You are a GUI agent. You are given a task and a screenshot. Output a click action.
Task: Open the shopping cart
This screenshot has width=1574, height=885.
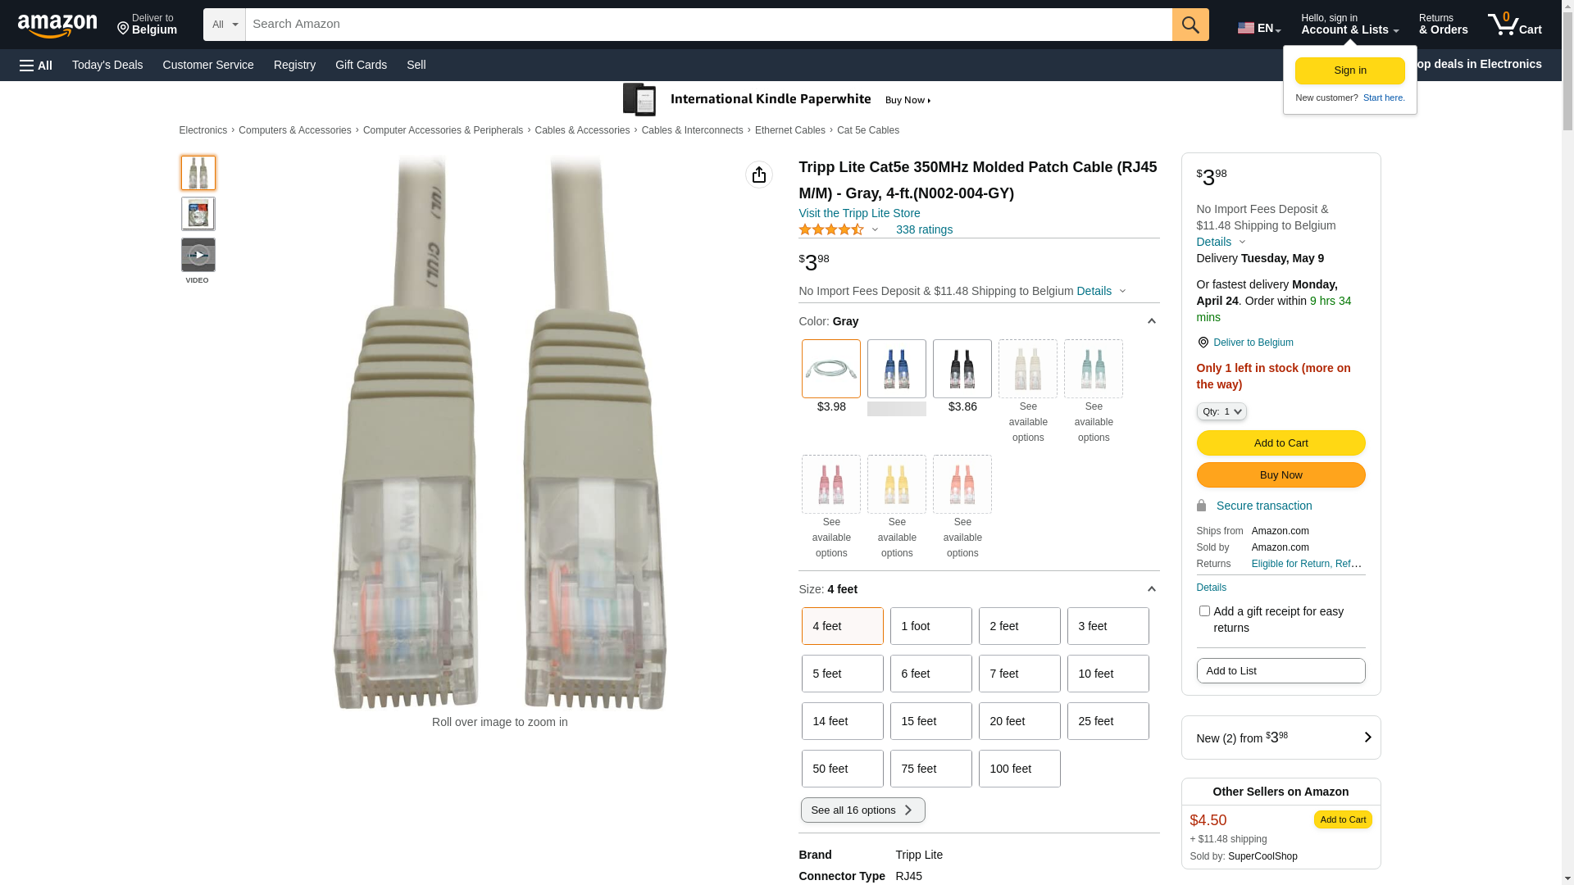pyautogui.click(x=1514, y=25)
